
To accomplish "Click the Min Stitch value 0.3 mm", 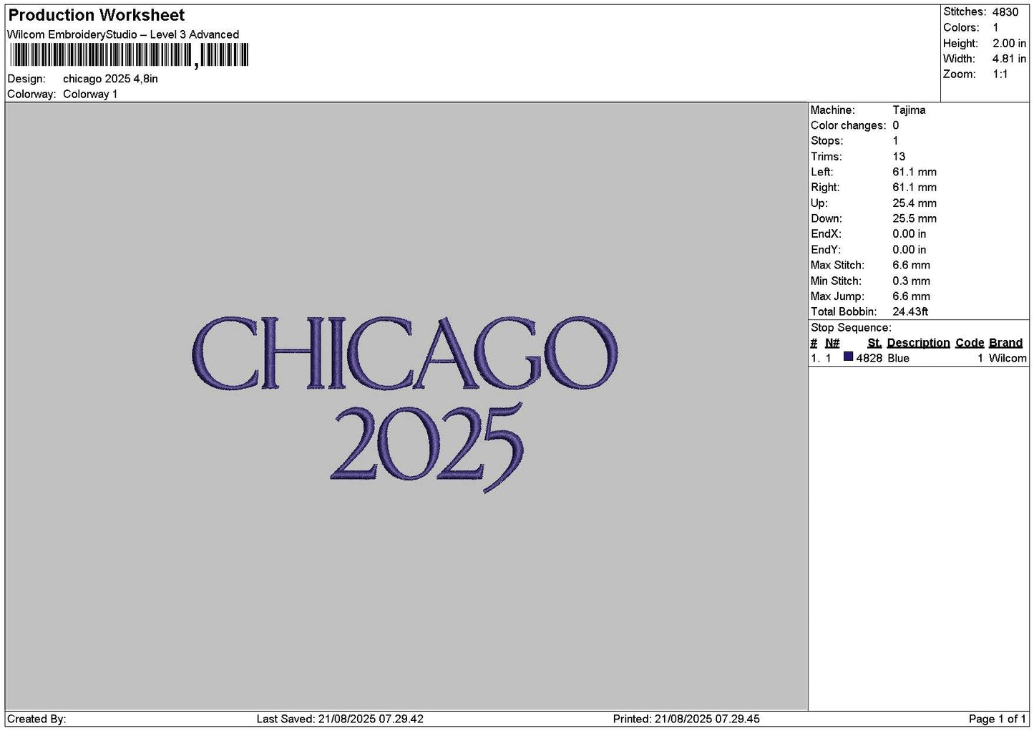I will pyautogui.click(x=912, y=281).
